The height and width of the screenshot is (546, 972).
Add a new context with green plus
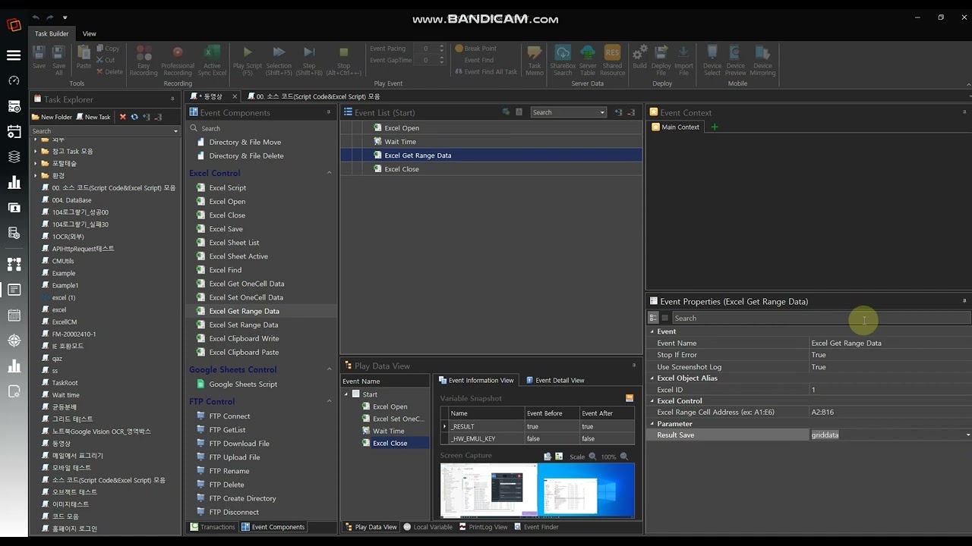[714, 127]
